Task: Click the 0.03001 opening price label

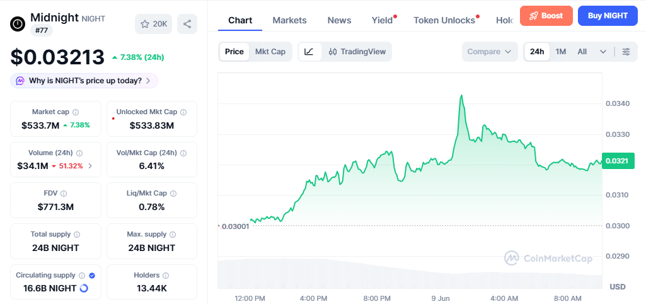Action: [x=236, y=226]
